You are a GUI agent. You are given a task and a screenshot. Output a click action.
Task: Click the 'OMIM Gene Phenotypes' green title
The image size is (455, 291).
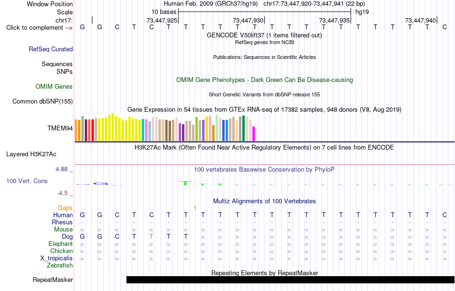point(265,80)
